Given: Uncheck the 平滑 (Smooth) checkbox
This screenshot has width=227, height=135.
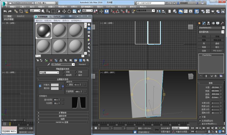Looking at the screenshot, I should 200,117.
